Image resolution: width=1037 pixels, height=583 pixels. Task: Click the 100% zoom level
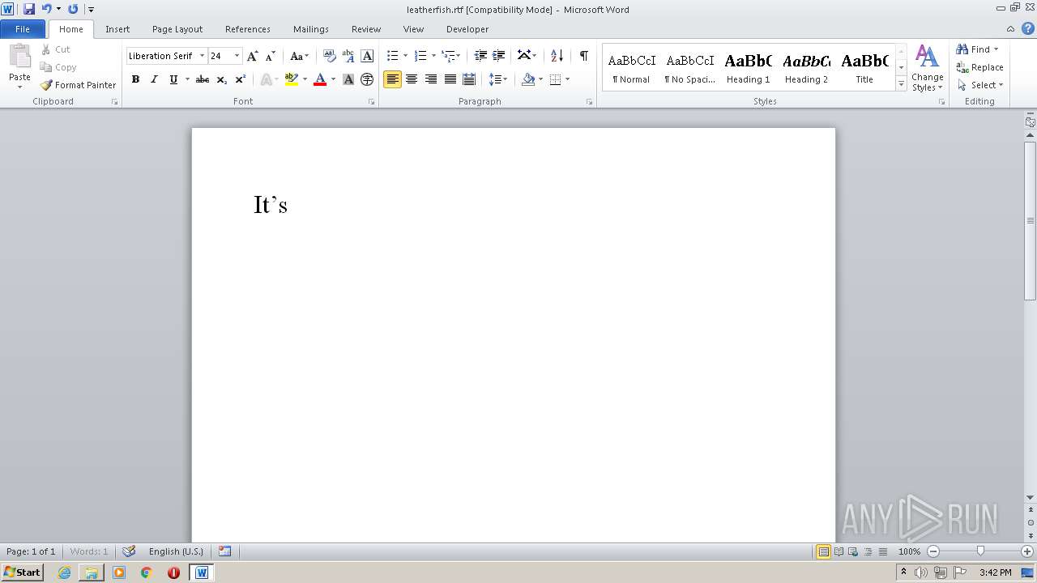click(909, 551)
